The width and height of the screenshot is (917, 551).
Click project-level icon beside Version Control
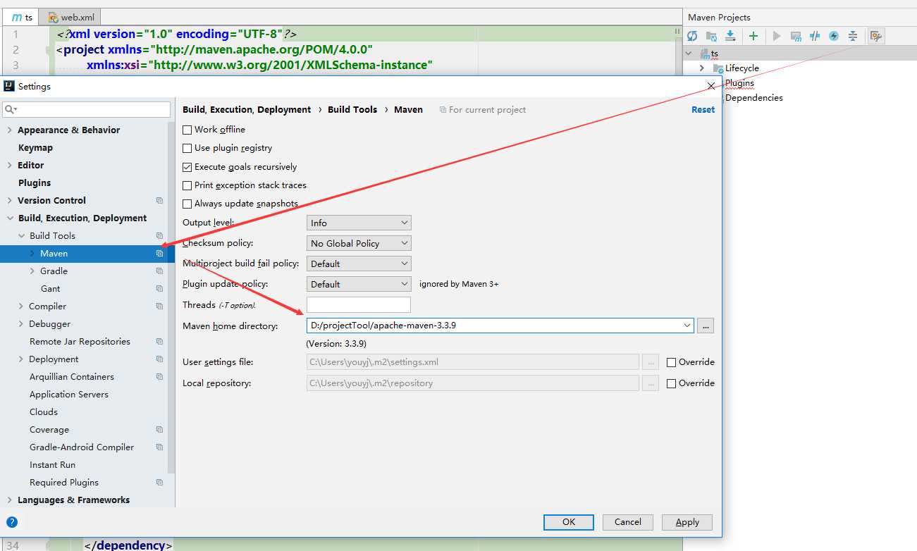[159, 201]
